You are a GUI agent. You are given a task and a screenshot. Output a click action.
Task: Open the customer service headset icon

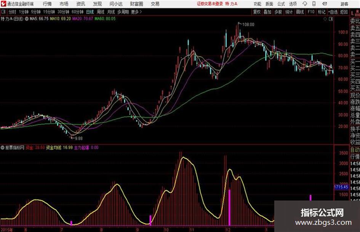(x=305, y=4)
